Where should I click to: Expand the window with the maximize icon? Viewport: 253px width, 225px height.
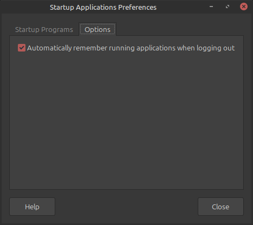[x=228, y=7]
